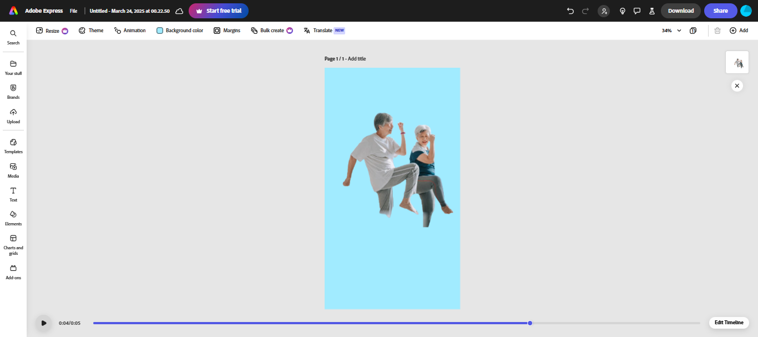This screenshot has width=758, height=337.
Task: Open the Translate feature
Action: pyautogui.click(x=324, y=31)
